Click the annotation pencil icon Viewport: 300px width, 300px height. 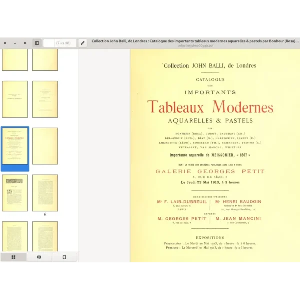[82, 43]
